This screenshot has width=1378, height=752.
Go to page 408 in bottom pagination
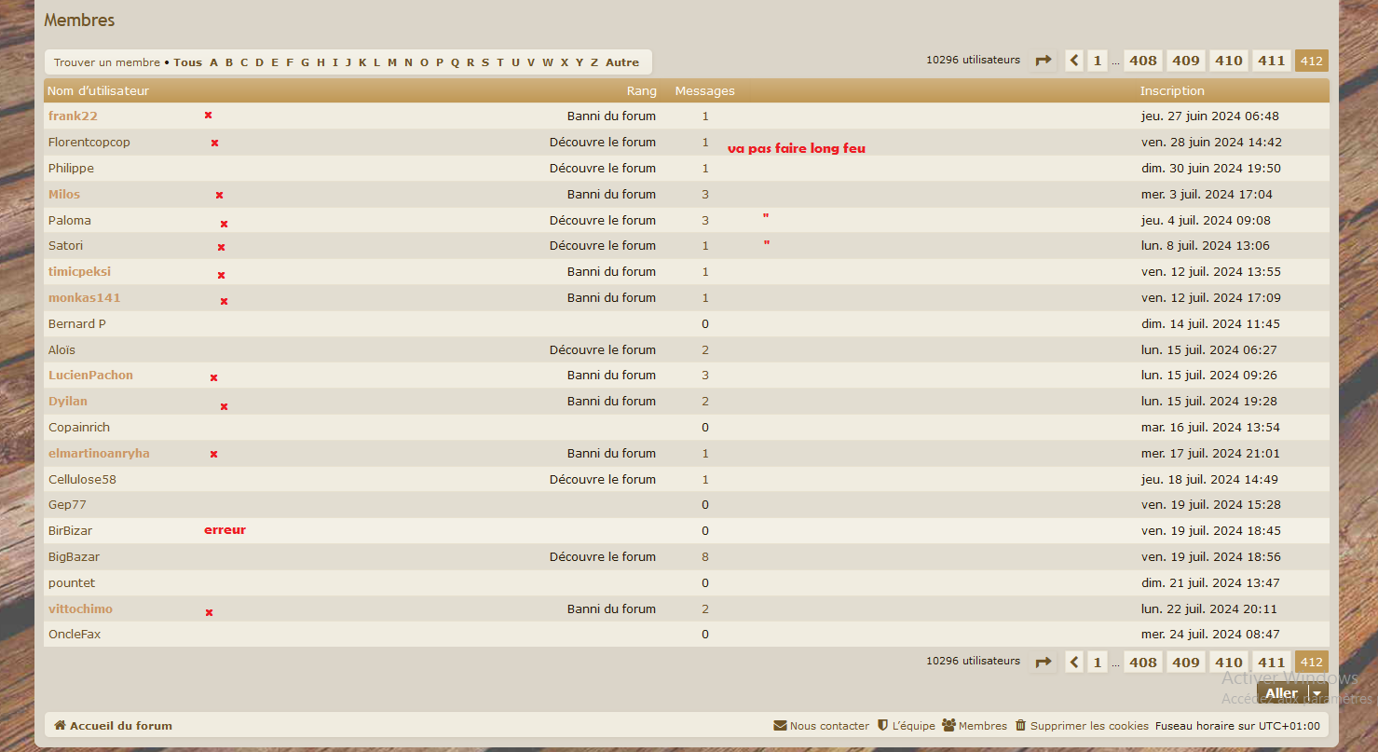pyautogui.click(x=1143, y=662)
